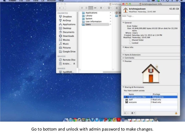
Task: Change everyone privilege dropdown
Action: pos(156,102)
